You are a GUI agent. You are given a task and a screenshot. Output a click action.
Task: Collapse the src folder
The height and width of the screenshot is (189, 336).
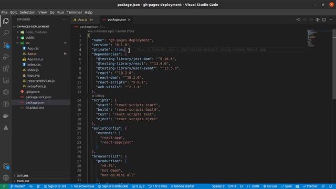coord(17,43)
